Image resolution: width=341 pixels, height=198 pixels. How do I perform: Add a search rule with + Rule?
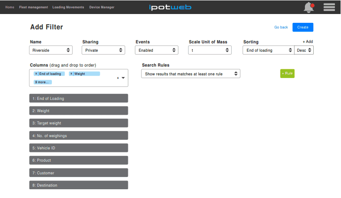287,74
